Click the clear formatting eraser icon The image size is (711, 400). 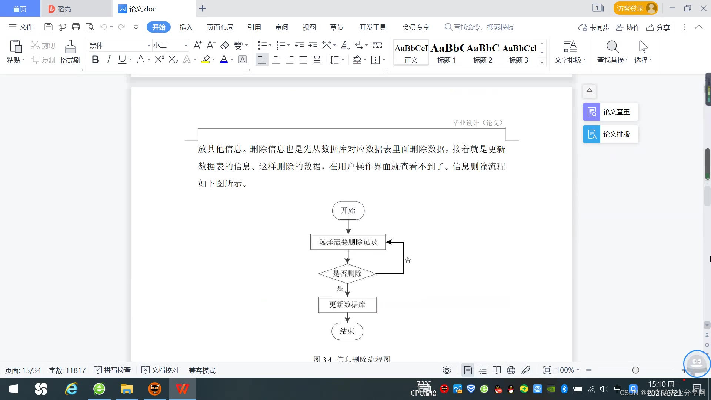coord(225,46)
